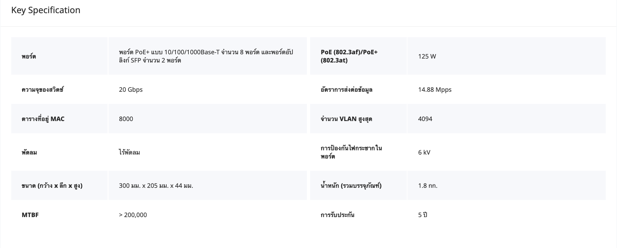Click the การรับประกัน label
The height and width of the screenshot is (248, 617).
click(337, 215)
